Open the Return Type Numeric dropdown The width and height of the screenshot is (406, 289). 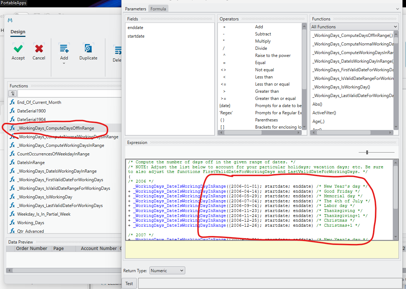(167, 271)
